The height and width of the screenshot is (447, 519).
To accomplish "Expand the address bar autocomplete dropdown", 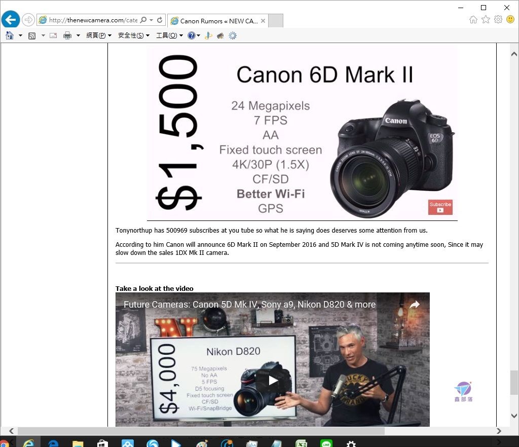I will click(x=151, y=20).
